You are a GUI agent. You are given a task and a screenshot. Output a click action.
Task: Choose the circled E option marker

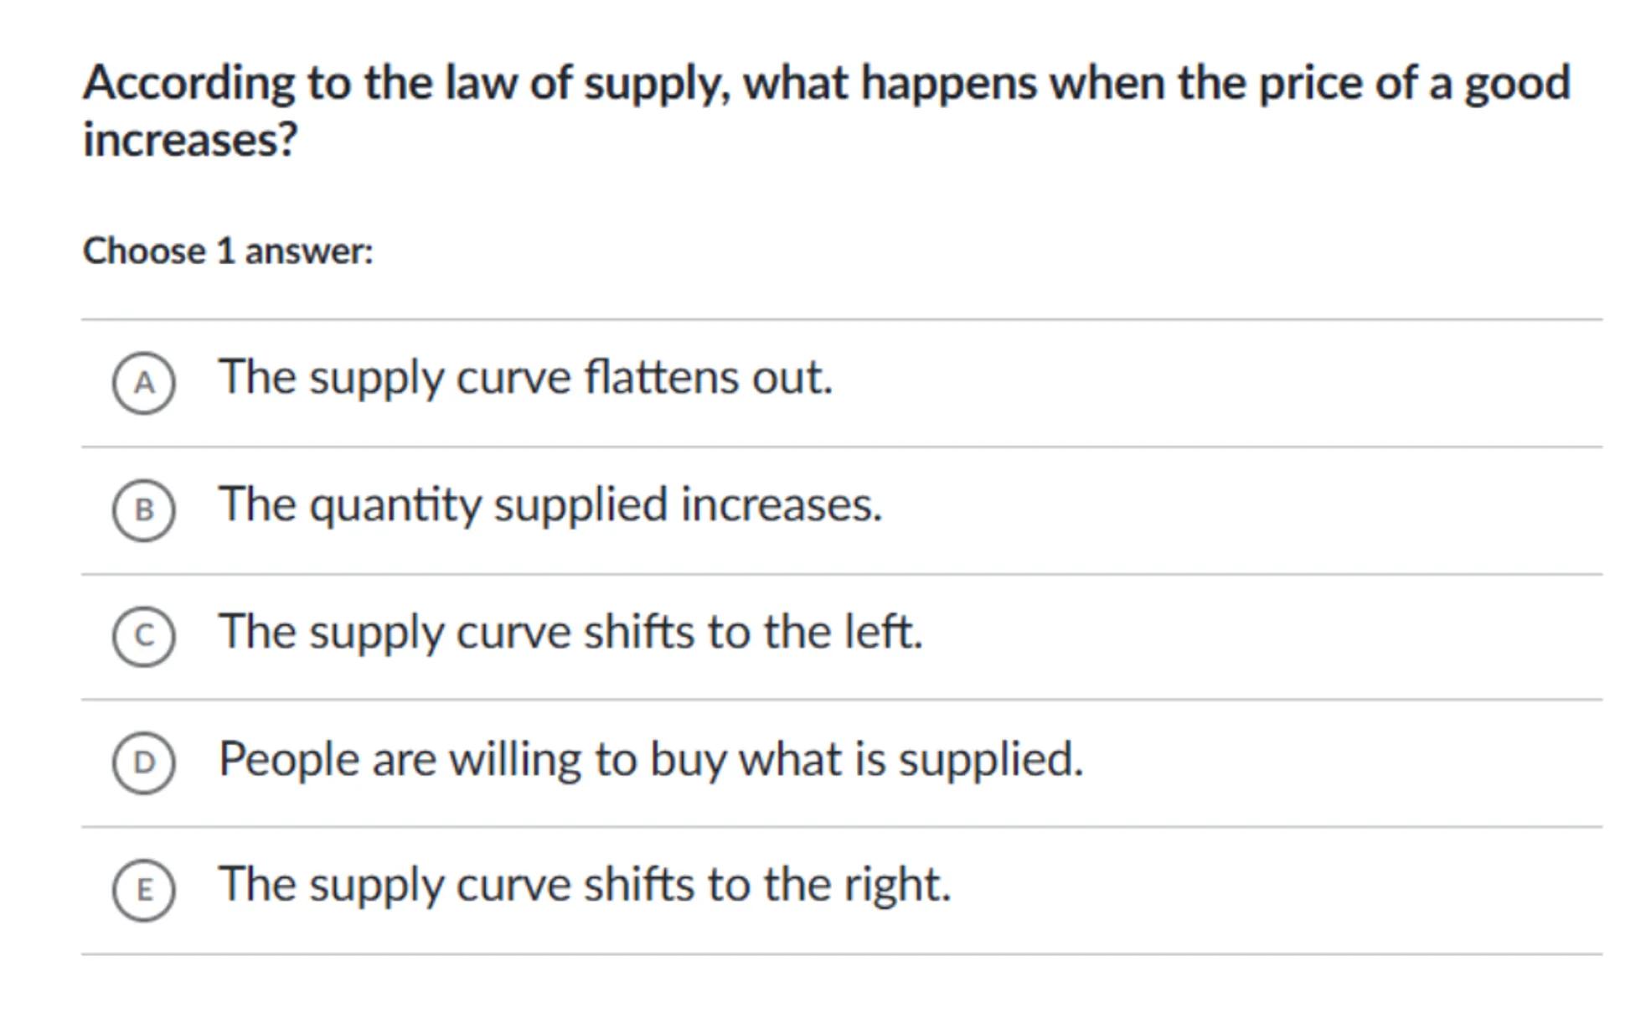click(144, 889)
